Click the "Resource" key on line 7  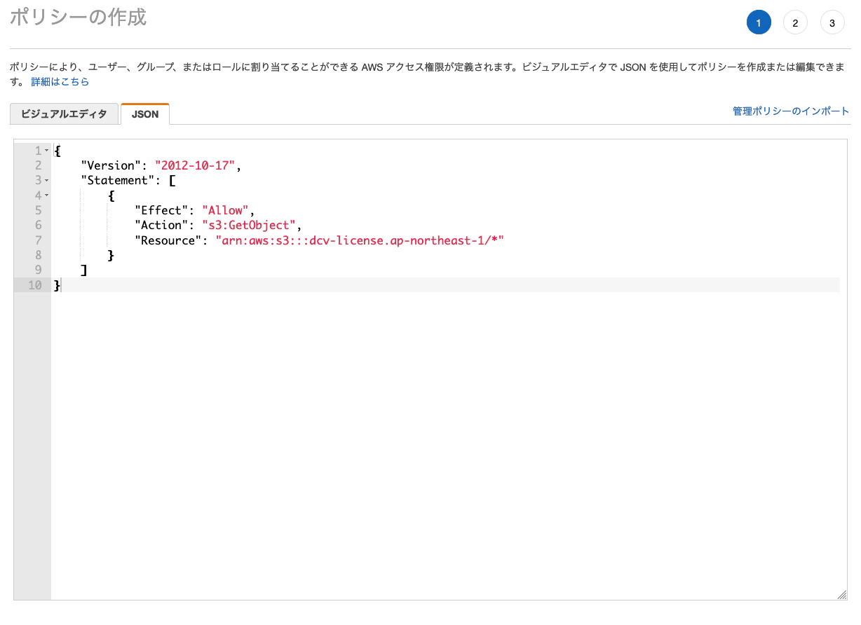(168, 240)
